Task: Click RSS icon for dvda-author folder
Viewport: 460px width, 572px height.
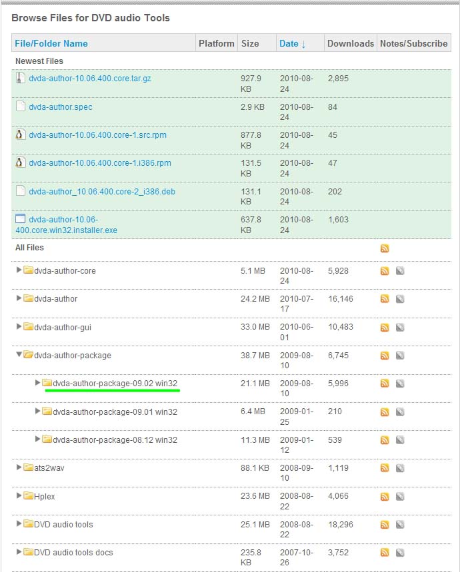Action: coord(385,299)
